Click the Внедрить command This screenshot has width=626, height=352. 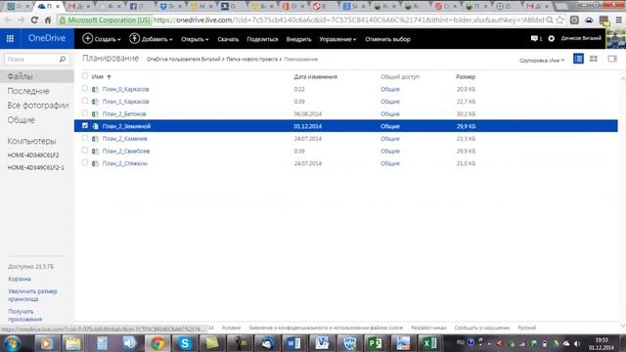pos(298,39)
